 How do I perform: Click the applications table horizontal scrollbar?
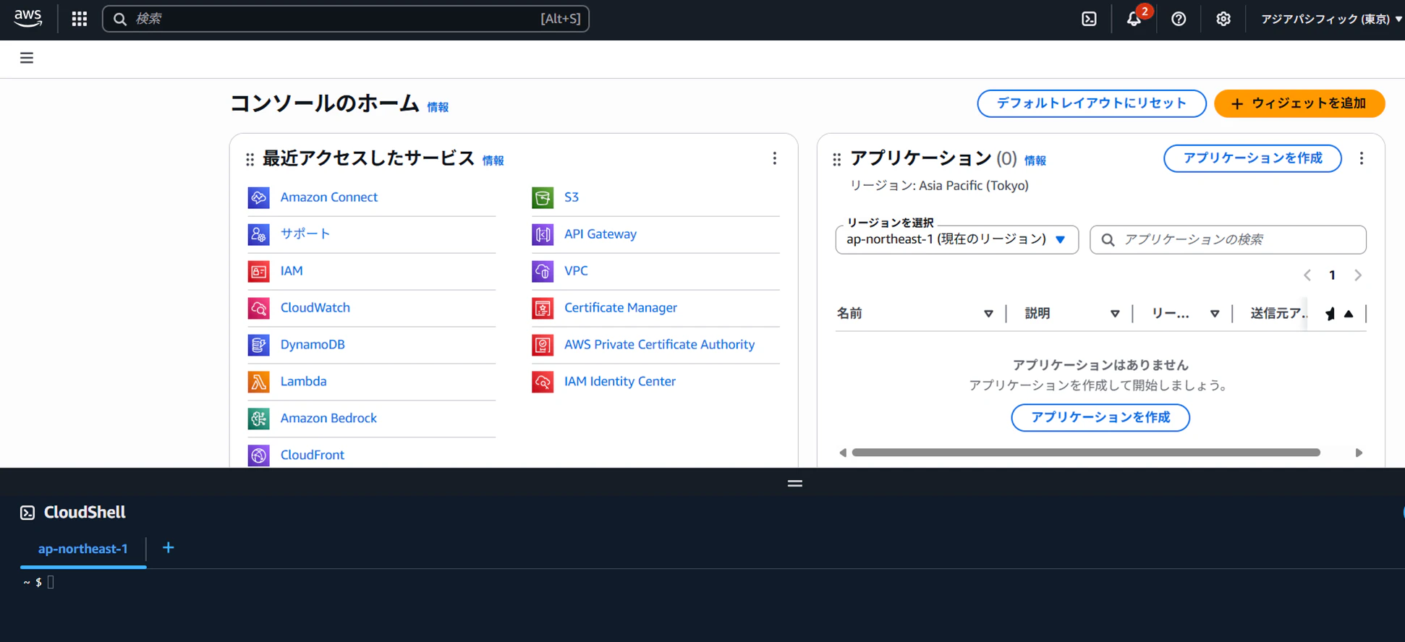1086,453
